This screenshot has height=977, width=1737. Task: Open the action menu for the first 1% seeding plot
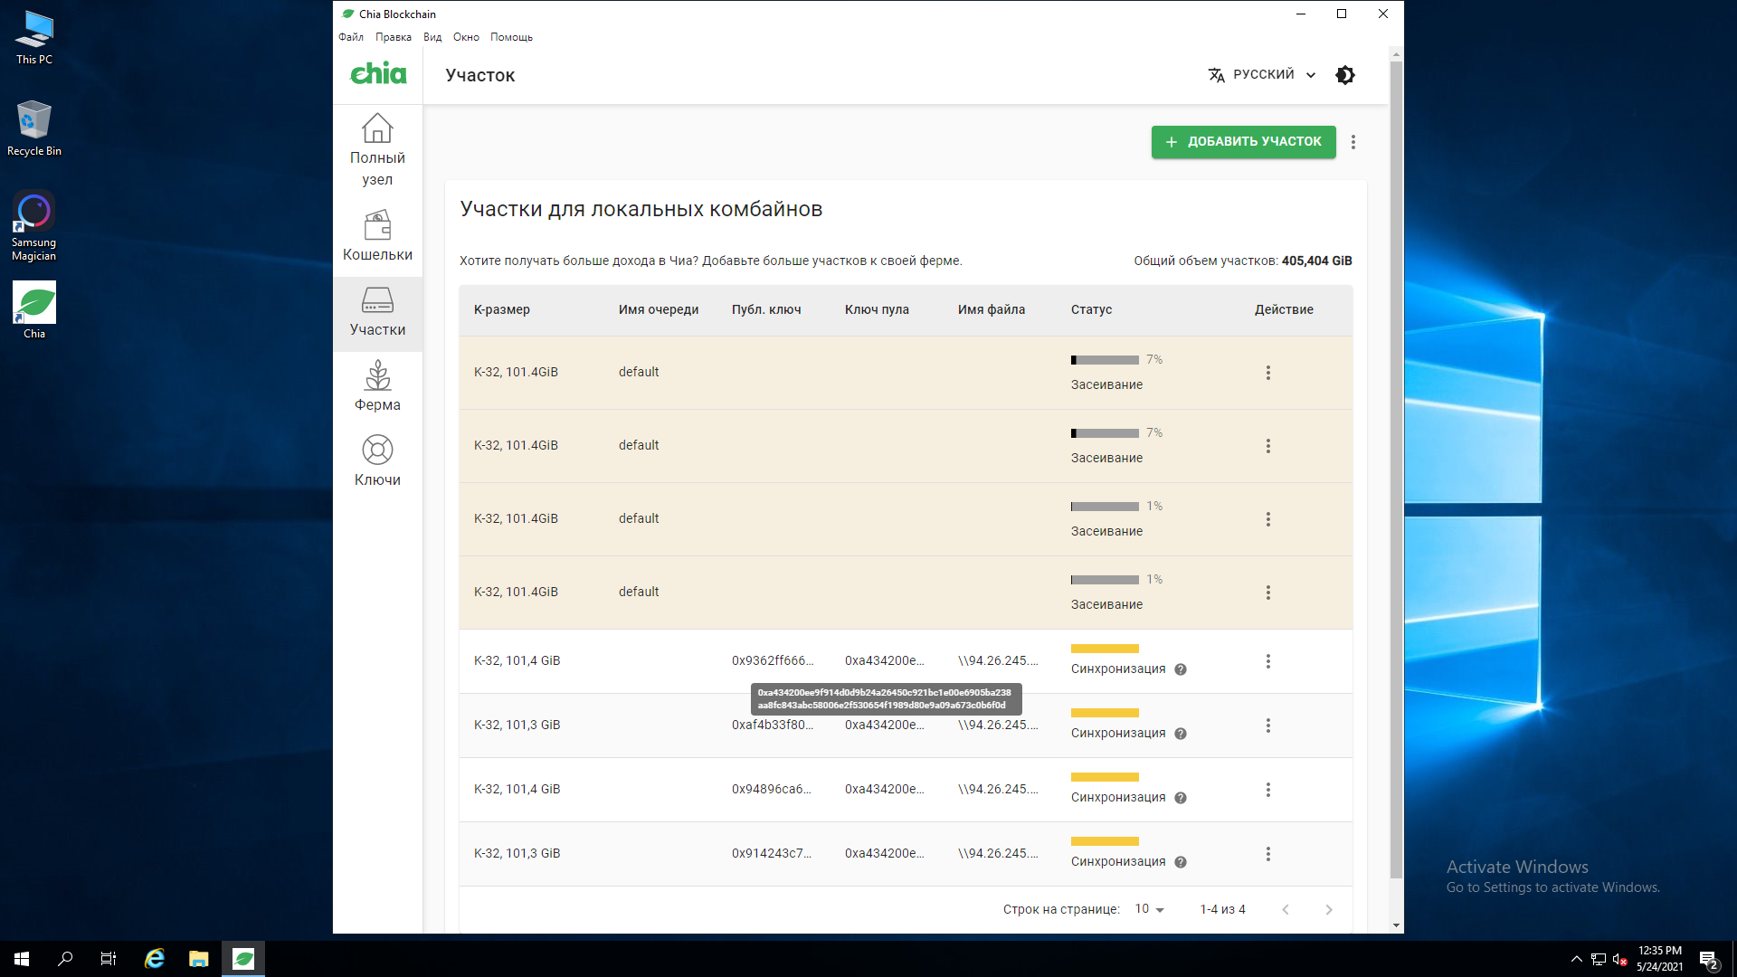tap(1268, 519)
